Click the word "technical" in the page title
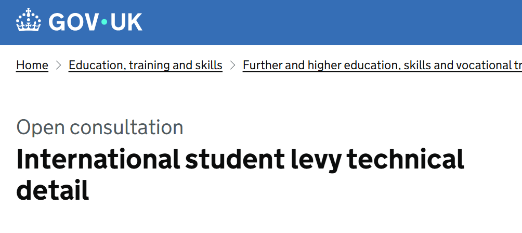 (x=406, y=160)
